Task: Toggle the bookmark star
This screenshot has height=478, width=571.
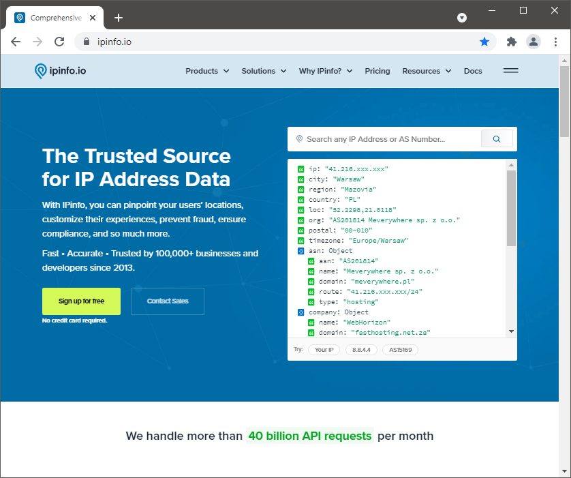Action: tap(484, 42)
